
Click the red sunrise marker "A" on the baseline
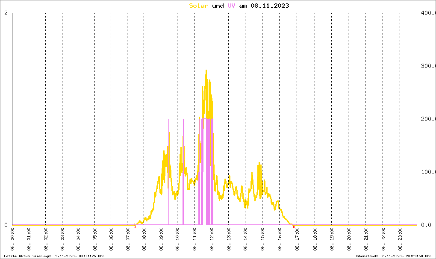[135, 227]
